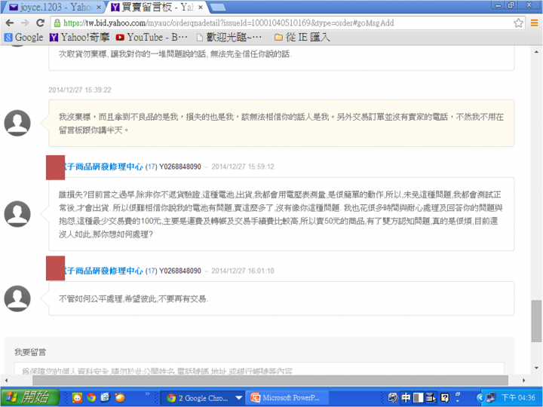Open the Google bookmark
Image resolution: width=543 pixels, height=407 pixels.
(24, 37)
